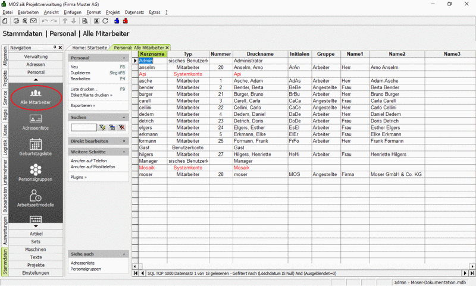Open Etikett/Karte drucken submenu
This screenshot has width=476, height=286.
pos(92,95)
